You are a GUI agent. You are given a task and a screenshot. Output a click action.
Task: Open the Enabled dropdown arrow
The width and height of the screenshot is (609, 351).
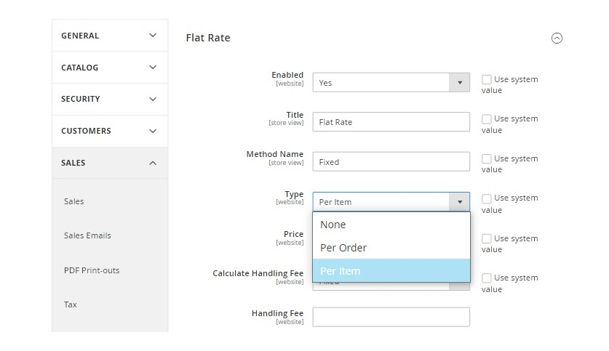pos(459,83)
